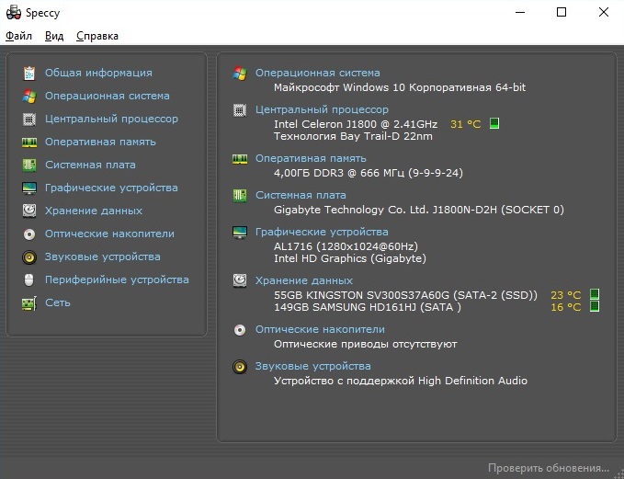Click the hard drive icon in summary panel
Screen dimensions: 624x479
[x=240, y=280]
